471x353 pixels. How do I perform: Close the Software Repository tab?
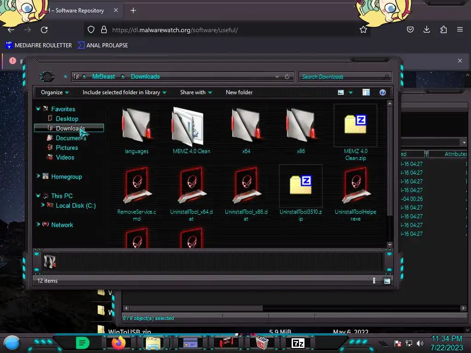(x=116, y=10)
